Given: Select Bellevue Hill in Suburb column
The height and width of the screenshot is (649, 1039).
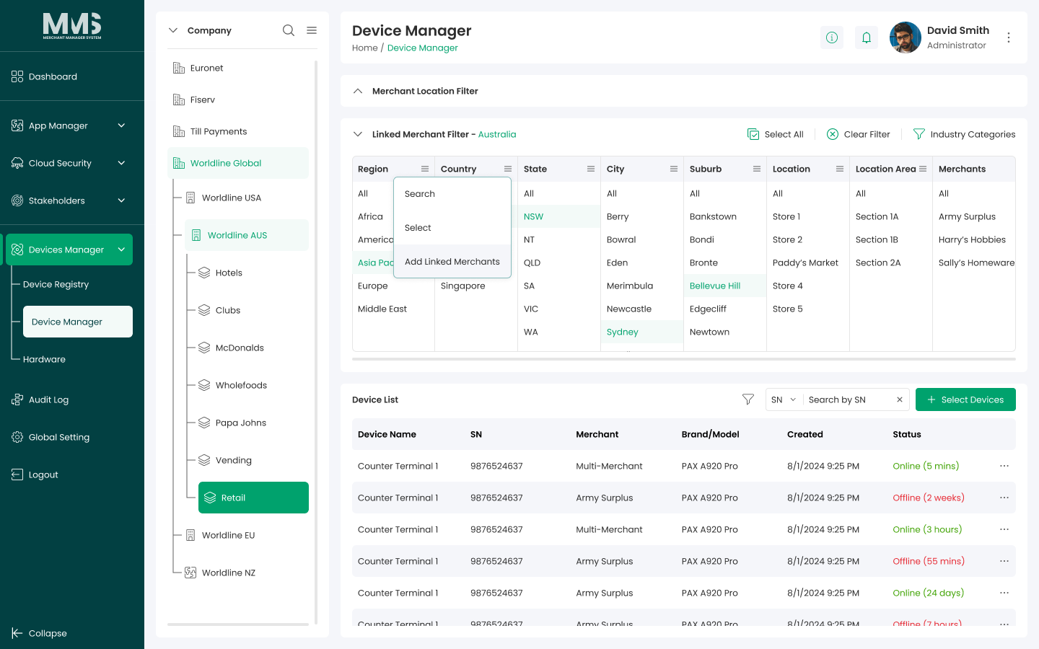Looking at the screenshot, I should click(x=725, y=286).
